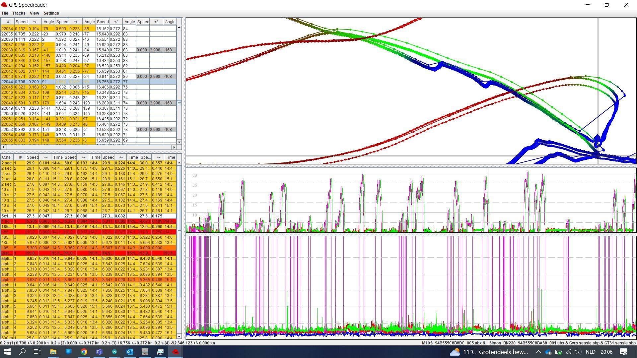Select point row 22044 in the table
637x358 pixels.
tap(7, 82)
